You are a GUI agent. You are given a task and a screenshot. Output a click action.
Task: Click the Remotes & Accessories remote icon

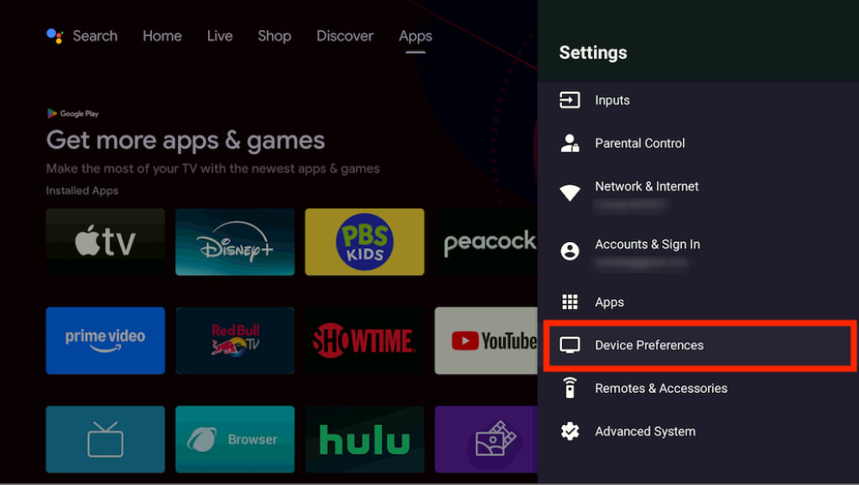(x=570, y=388)
